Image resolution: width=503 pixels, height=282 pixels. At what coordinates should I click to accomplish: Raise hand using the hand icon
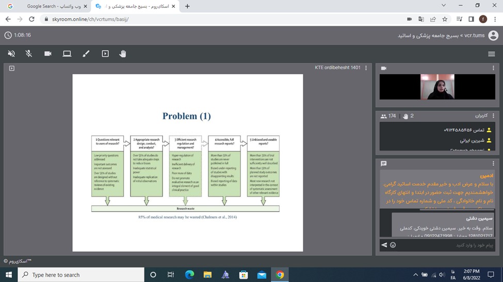123,54
